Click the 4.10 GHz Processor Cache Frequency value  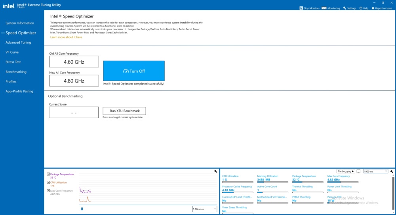228,190
